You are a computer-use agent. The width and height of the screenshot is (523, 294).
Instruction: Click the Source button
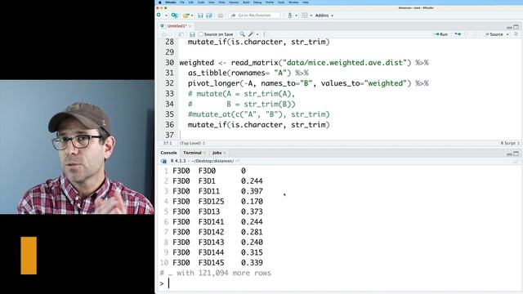pos(494,34)
